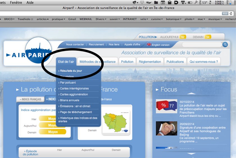This screenshot has width=236, height=158.
Task: Click the Appels d'offre link
Action: pos(132,45)
